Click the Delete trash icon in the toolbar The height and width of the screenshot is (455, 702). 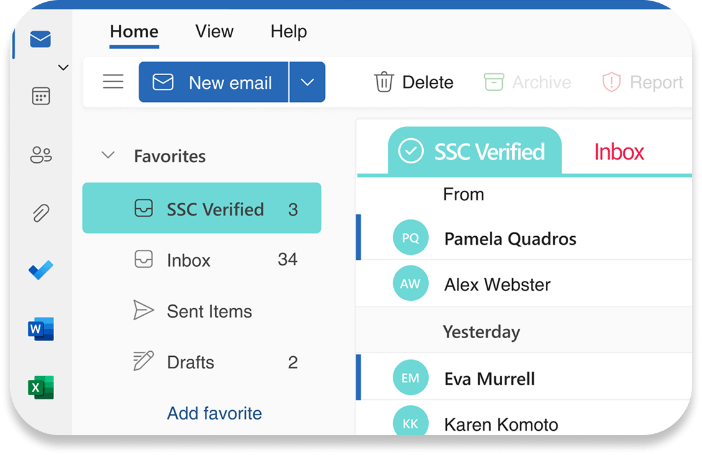(x=384, y=81)
